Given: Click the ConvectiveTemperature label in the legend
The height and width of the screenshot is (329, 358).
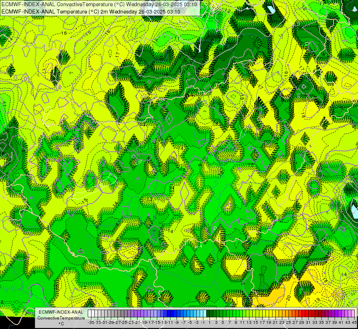Looking at the screenshot, I should 61,318.
